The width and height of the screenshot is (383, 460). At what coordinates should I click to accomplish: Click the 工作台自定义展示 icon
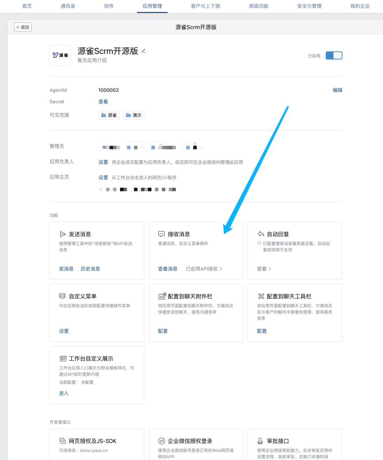63,359
